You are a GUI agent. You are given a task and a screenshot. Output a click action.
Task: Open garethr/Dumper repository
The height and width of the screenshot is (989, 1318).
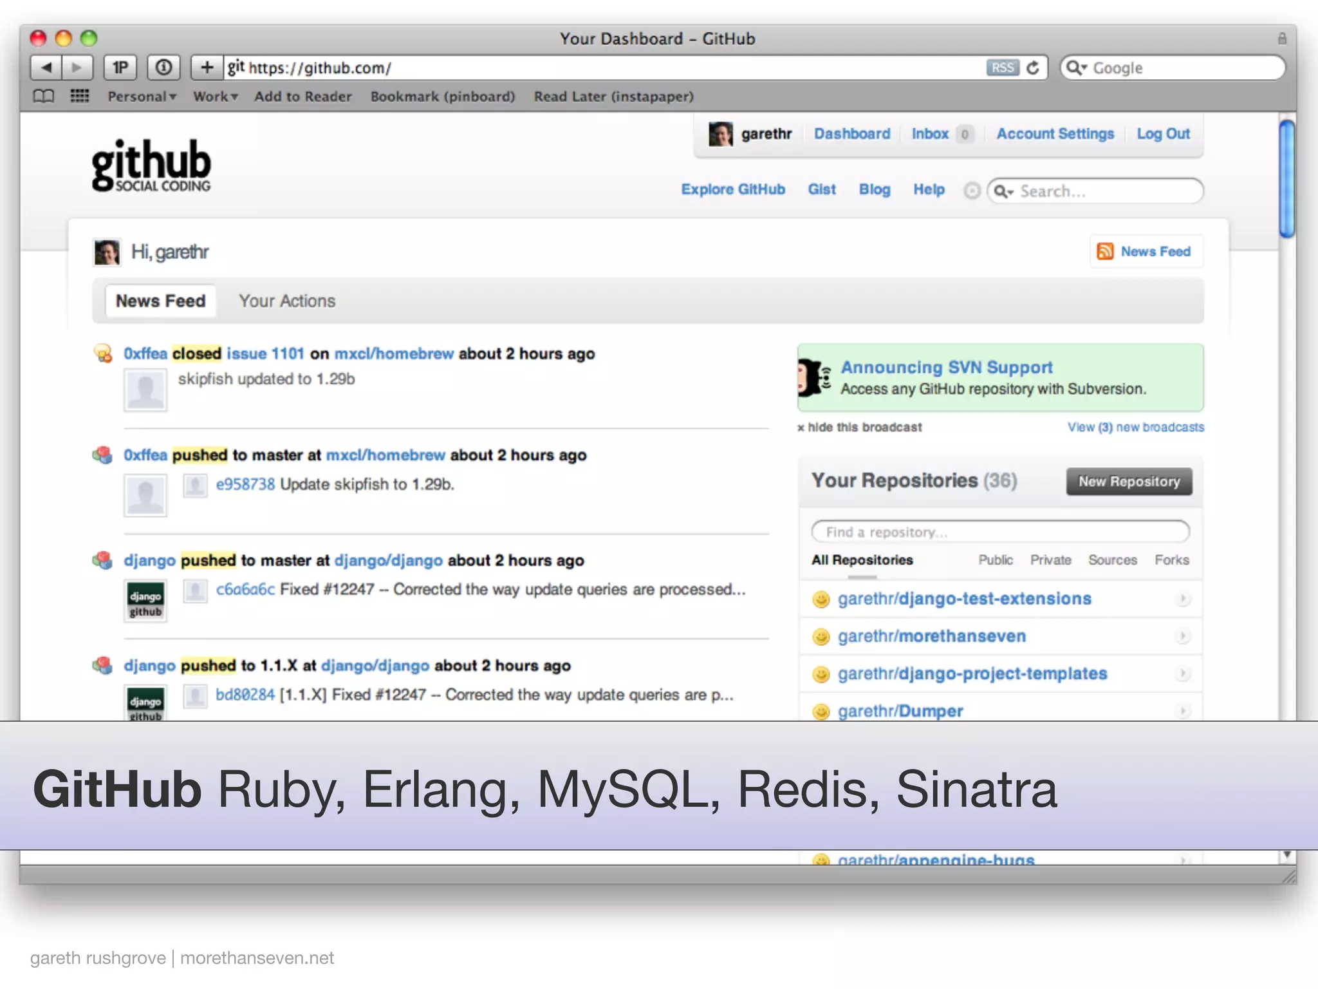pyautogui.click(x=900, y=711)
